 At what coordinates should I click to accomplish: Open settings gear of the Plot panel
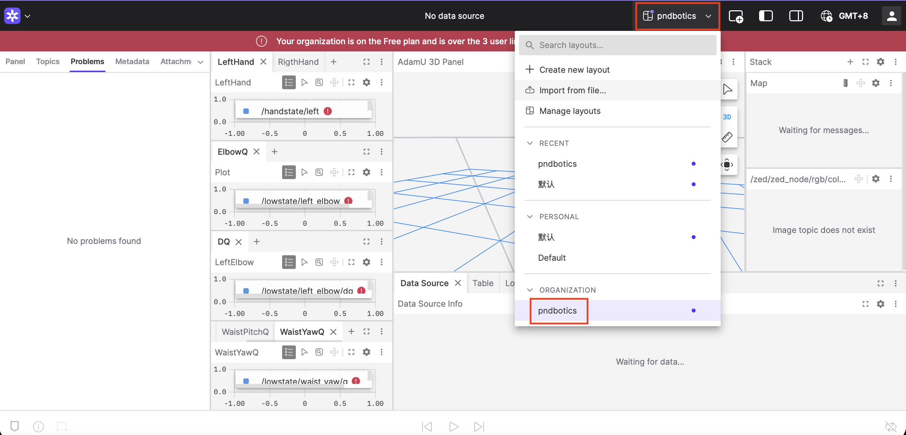point(367,172)
